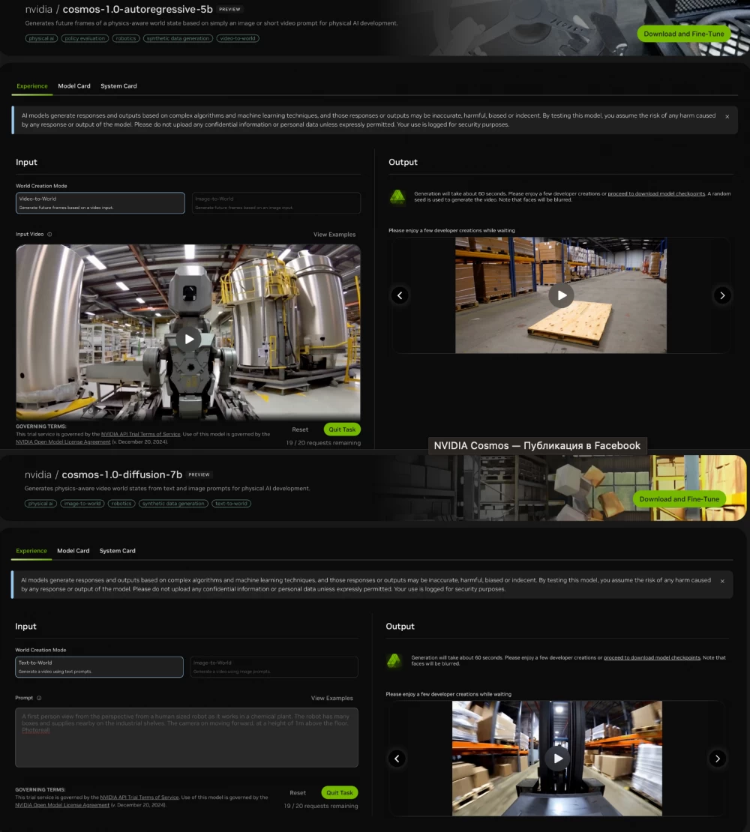750x832 pixels.
Task: Click the Download and Fine-Tune button
Action: tap(683, 34)
